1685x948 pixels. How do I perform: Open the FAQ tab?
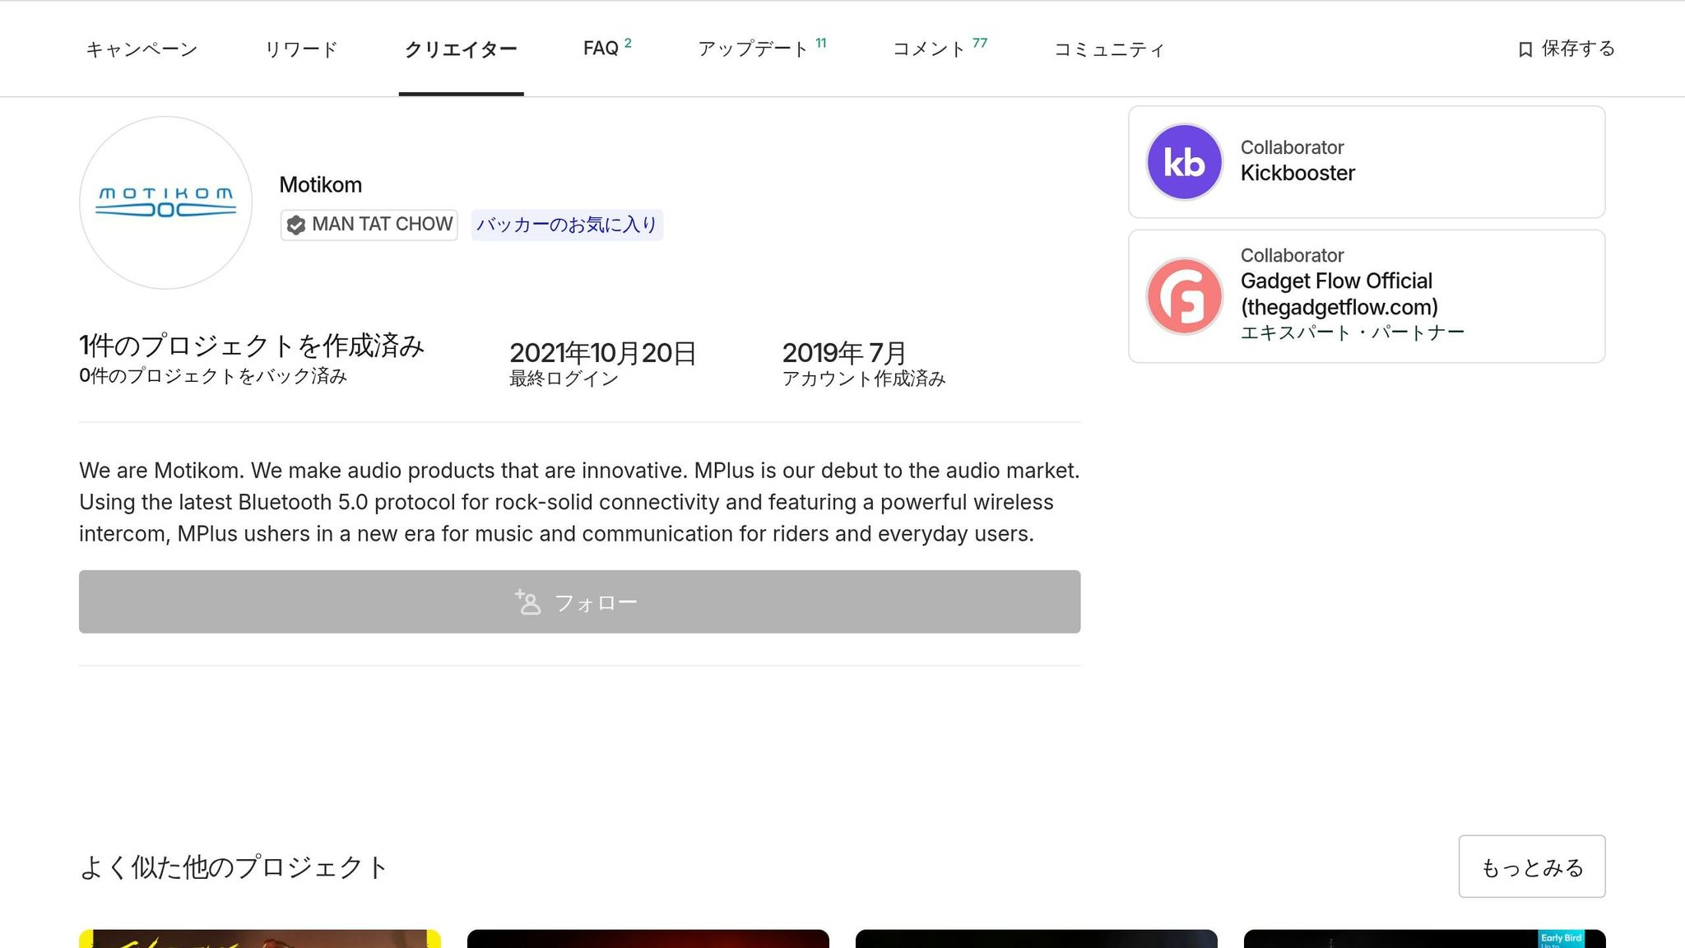pyautogui.click(x=607, y=49)
